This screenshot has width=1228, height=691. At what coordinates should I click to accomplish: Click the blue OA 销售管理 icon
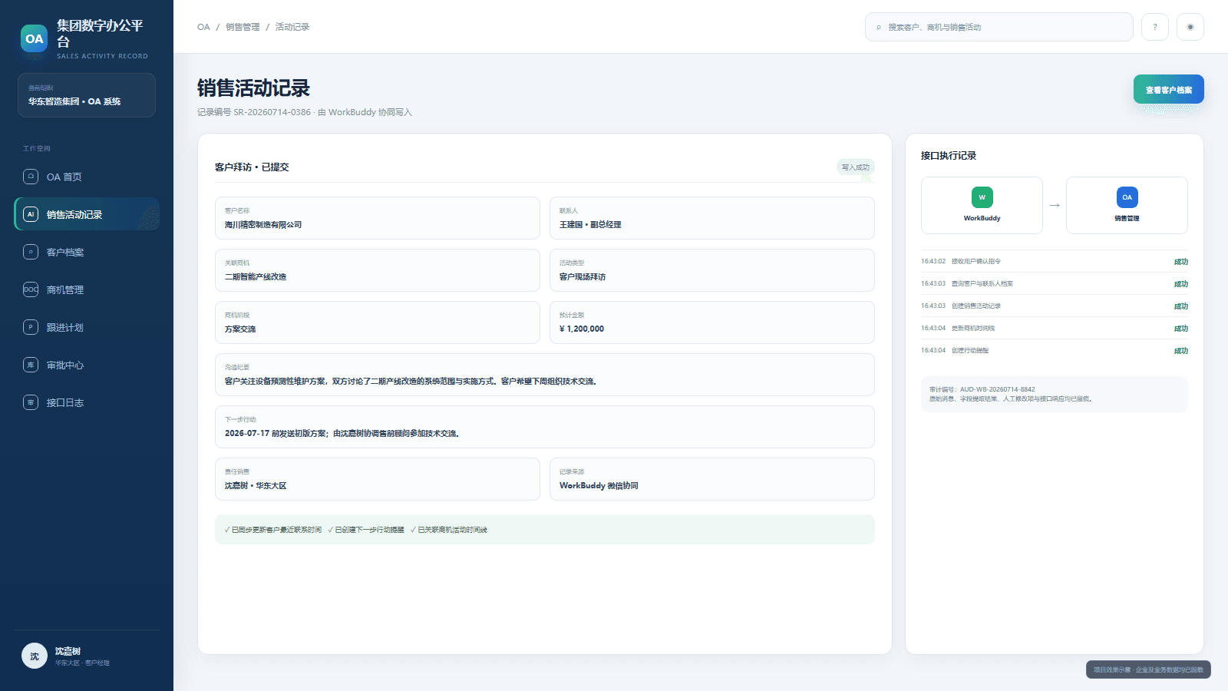pyautogui.click(x=1127, y=197)
